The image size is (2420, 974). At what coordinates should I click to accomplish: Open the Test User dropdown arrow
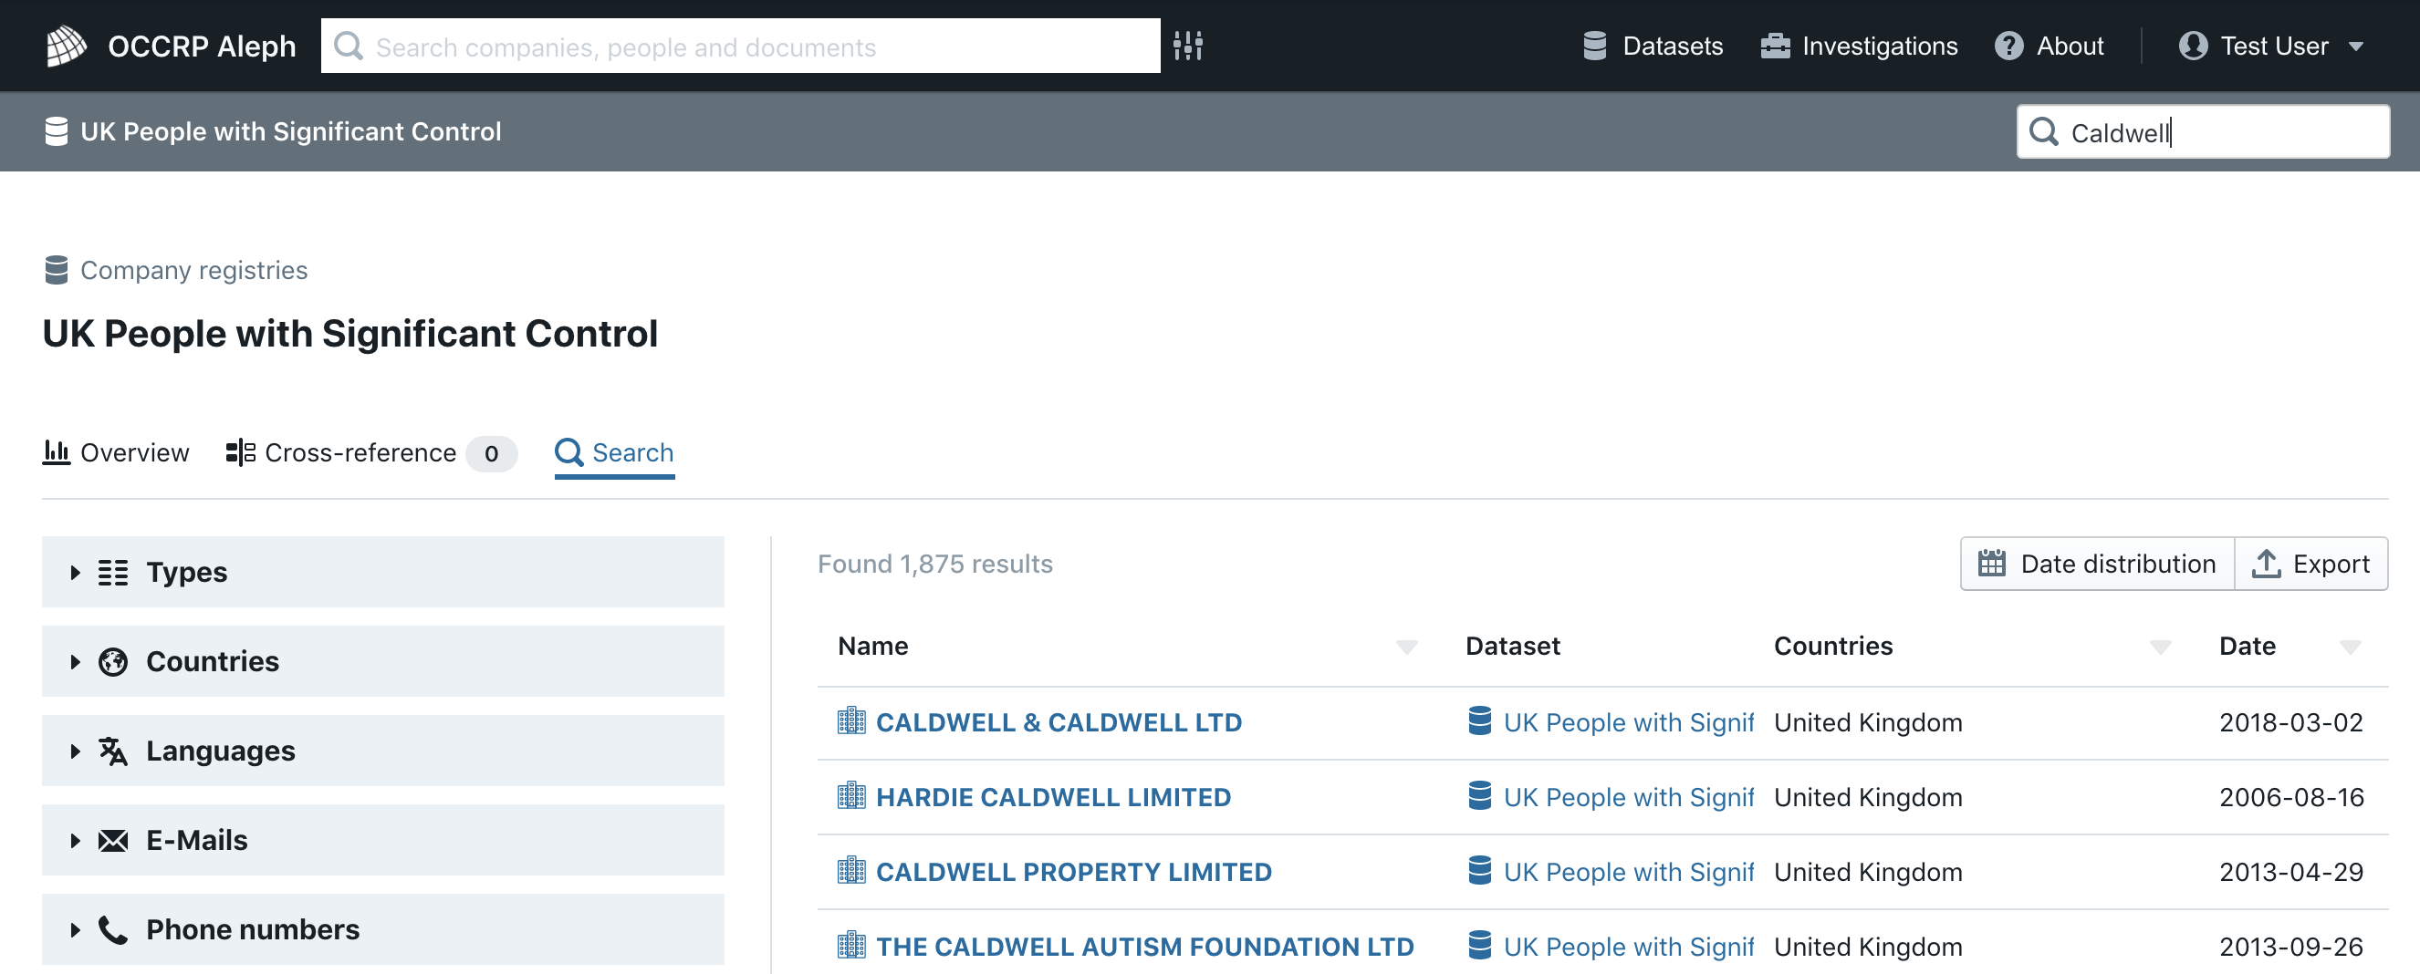tap(2355, 46)
